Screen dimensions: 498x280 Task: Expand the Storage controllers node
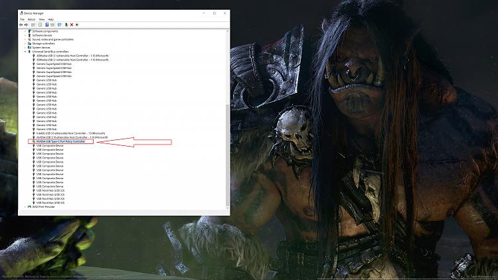[25, 44]
